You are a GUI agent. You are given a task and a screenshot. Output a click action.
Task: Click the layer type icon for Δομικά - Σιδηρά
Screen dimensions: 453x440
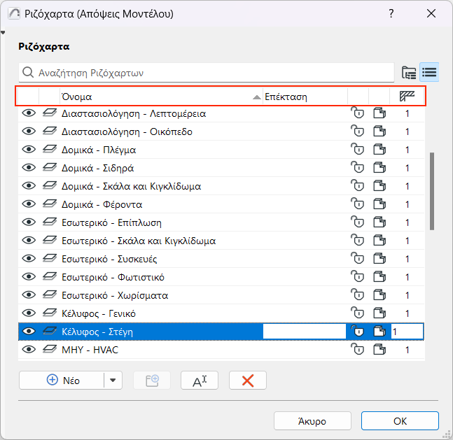50,168
